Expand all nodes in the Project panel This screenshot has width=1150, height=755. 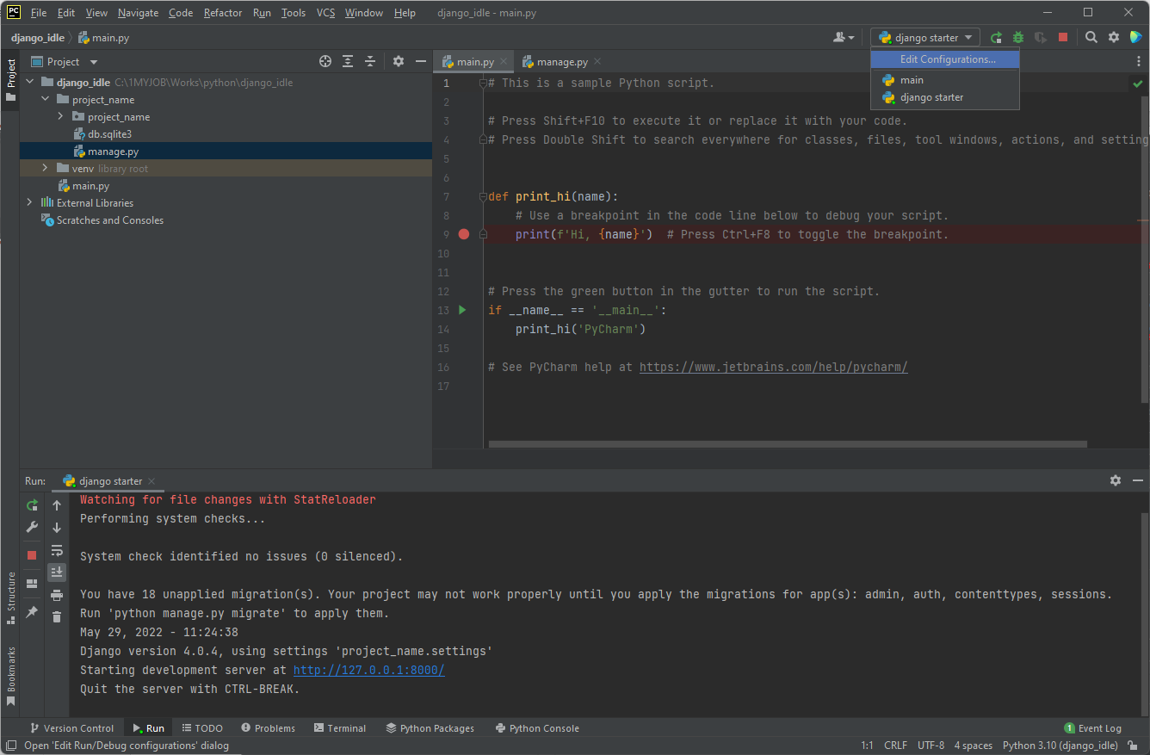tap(348, 62)
